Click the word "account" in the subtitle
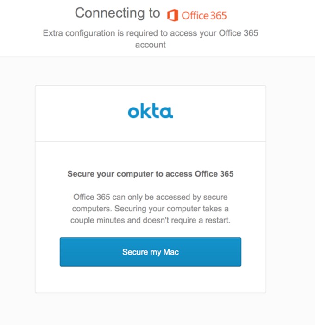Screen dimensions: 315x325 click(x=151, y=45)
